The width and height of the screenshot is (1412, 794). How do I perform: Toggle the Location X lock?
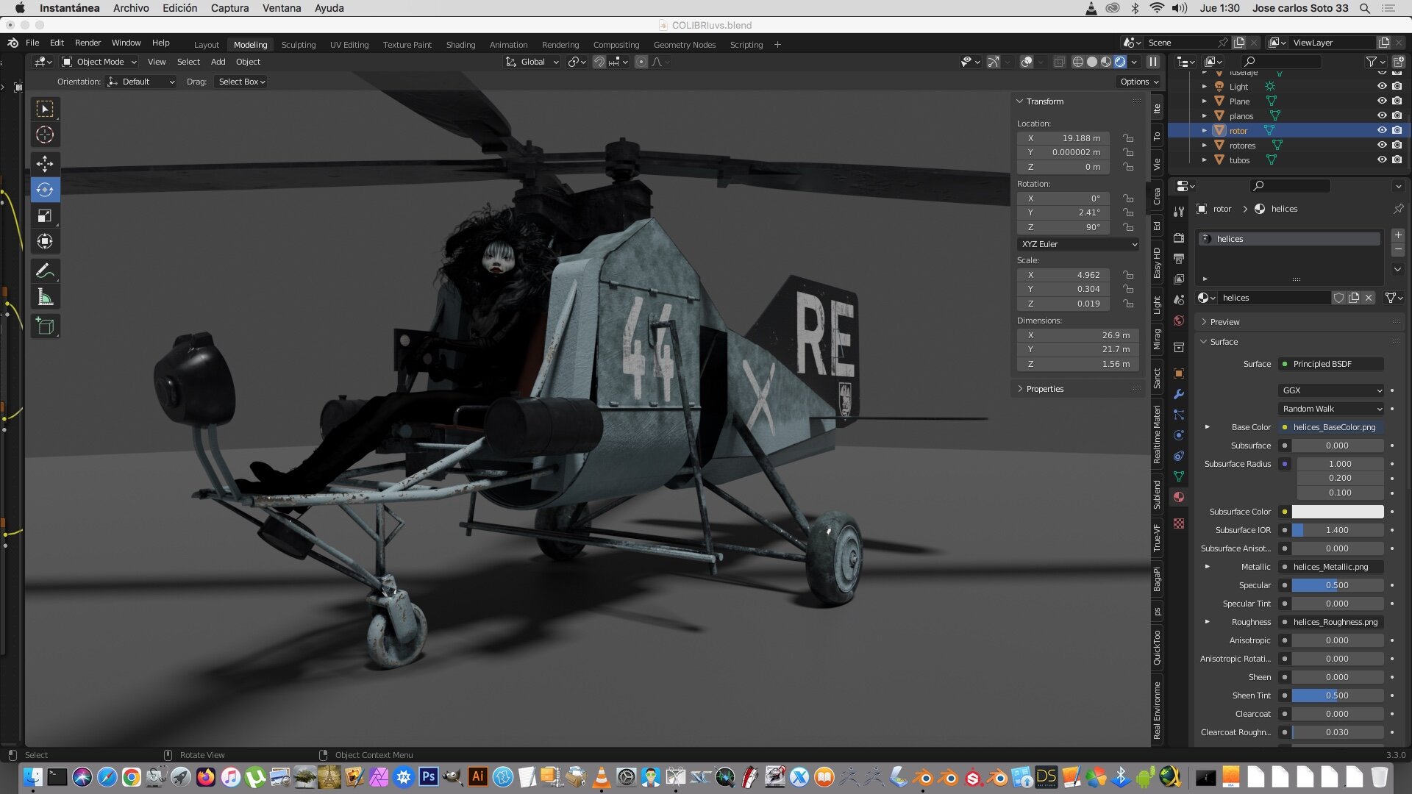coord(1128,138)
